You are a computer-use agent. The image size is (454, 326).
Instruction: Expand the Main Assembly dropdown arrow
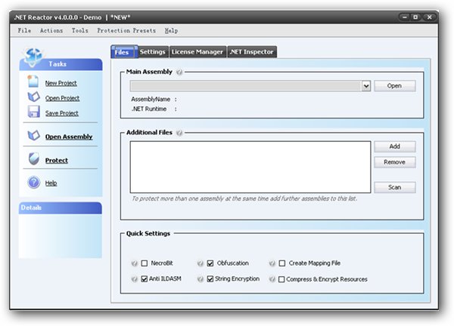[366, 86]
